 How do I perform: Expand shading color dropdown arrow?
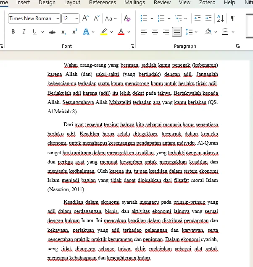216,32
